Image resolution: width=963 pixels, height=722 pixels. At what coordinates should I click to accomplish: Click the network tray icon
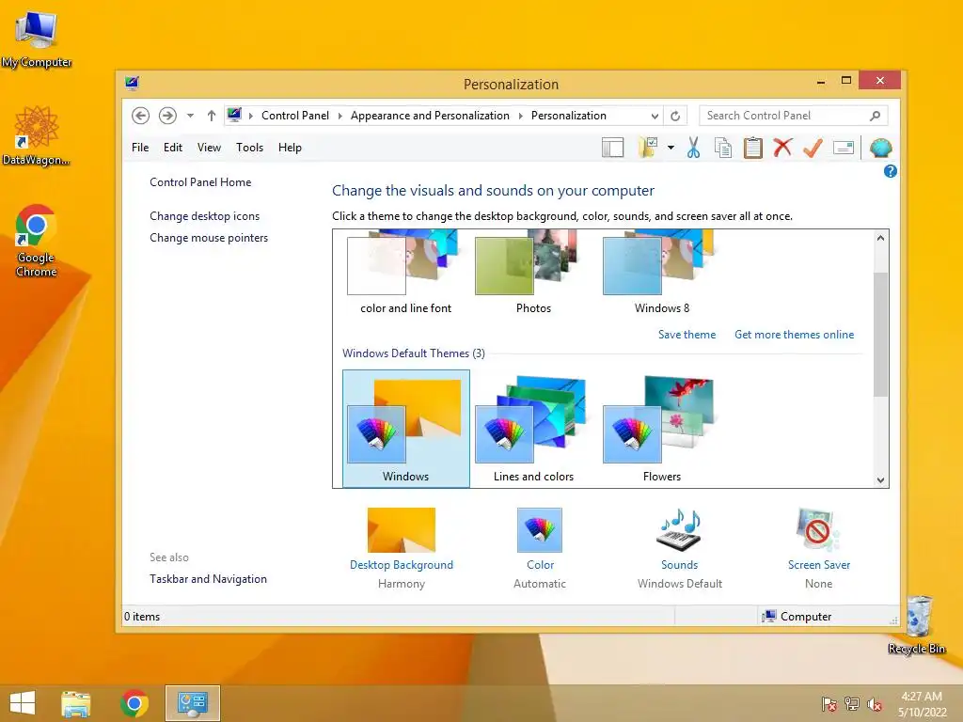[x=852, y=704]
